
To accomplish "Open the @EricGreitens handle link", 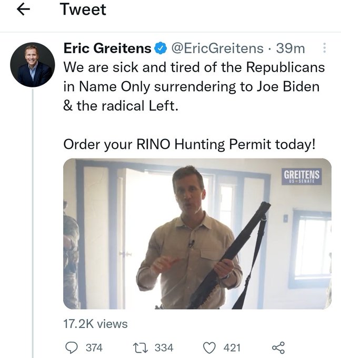I will [218, 49].
